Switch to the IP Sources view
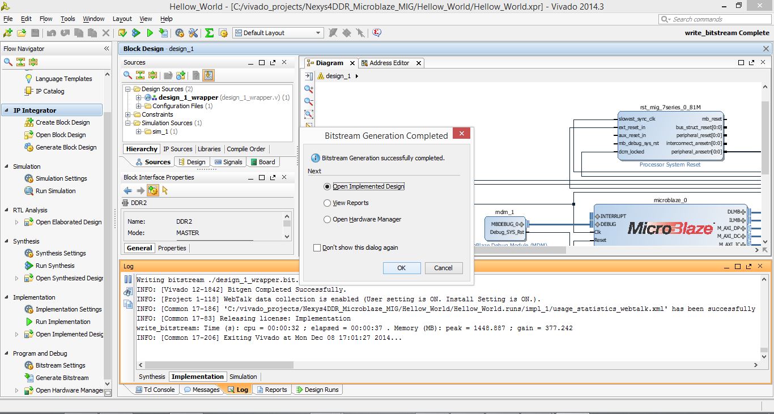774x414 pixels. 178,149
